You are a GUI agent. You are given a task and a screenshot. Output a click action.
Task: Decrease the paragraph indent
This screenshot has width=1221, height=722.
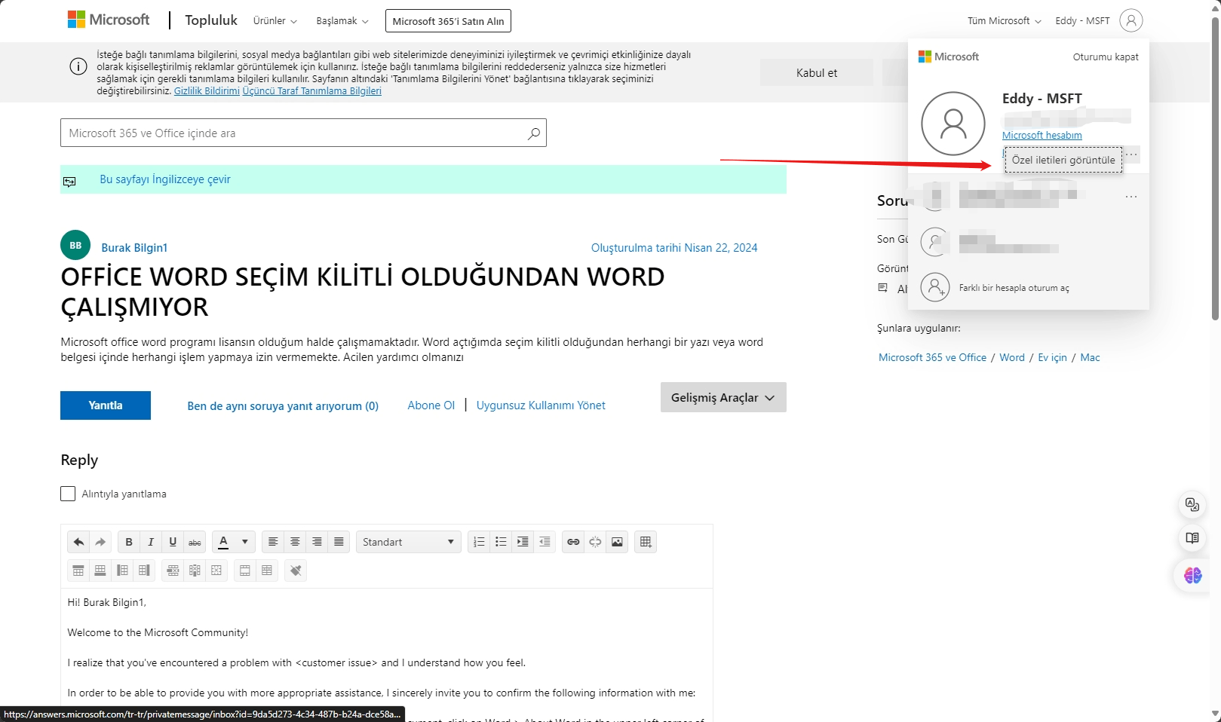[x=545, y=542]
